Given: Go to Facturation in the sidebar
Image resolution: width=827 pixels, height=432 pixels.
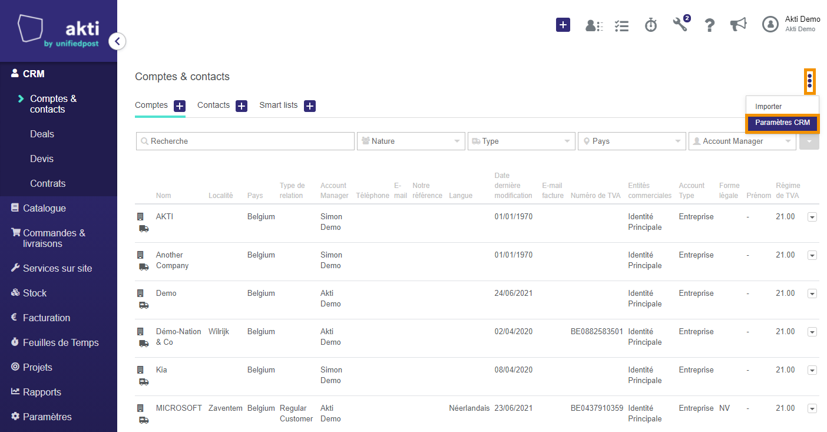Looking at the screenshot, I should pos(47,318).
